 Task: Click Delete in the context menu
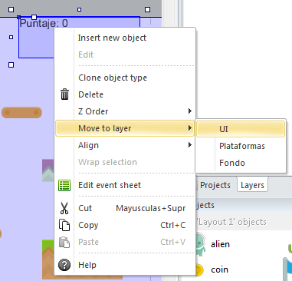click(125, 94)
